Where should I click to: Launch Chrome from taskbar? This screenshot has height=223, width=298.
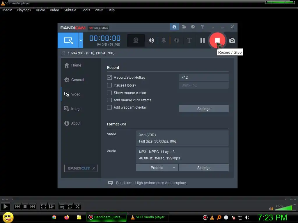pos(54,217)
